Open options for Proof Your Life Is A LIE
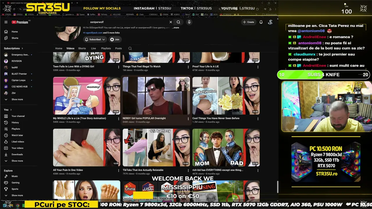Screen dimensions: 372x209 258,67
